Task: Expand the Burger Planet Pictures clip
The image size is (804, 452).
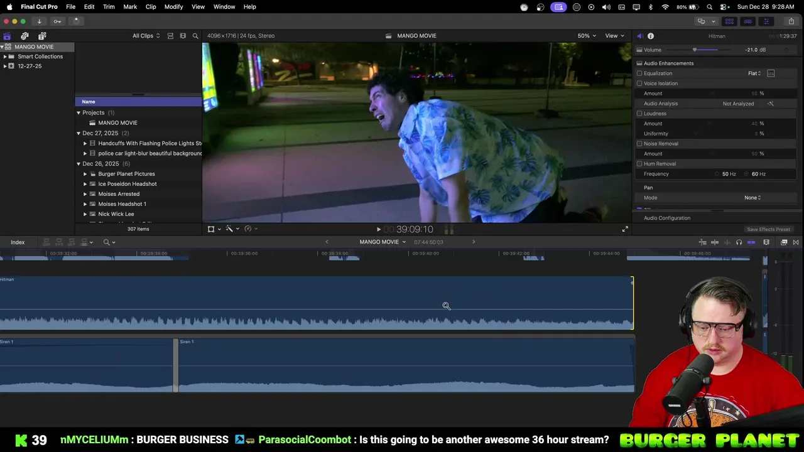Action: tap(85, 174)
